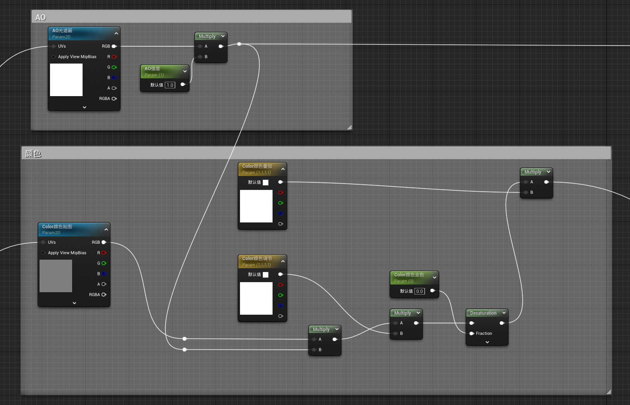Click input pin B of the Multiply node beside Desaturation
The height and width of the screenshot is (405, 630).
(x=395, y=333)
